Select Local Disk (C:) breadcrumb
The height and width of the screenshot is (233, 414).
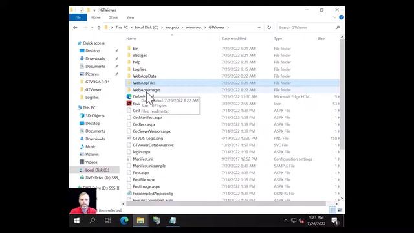point(147,27)
